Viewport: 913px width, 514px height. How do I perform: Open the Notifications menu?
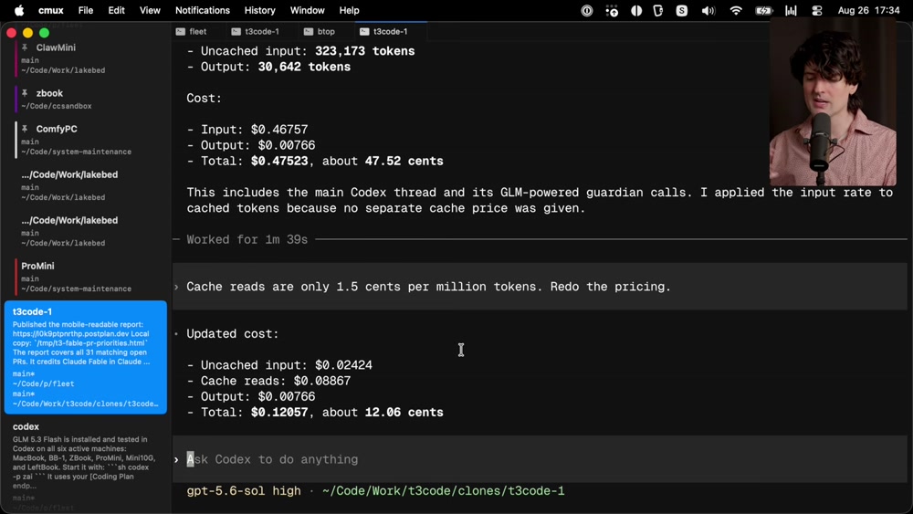point(203,10)
